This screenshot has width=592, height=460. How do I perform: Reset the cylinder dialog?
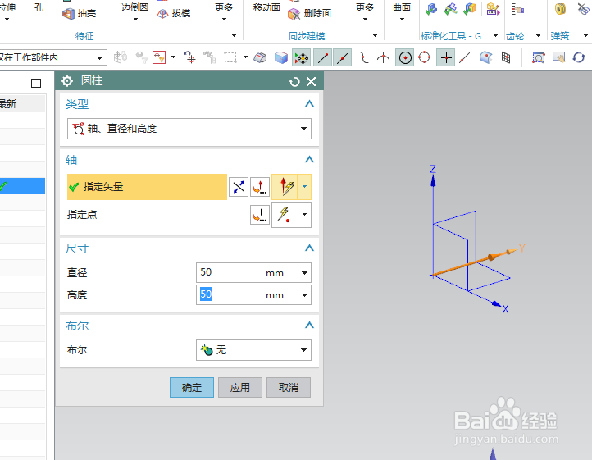(x=294, y=81)
